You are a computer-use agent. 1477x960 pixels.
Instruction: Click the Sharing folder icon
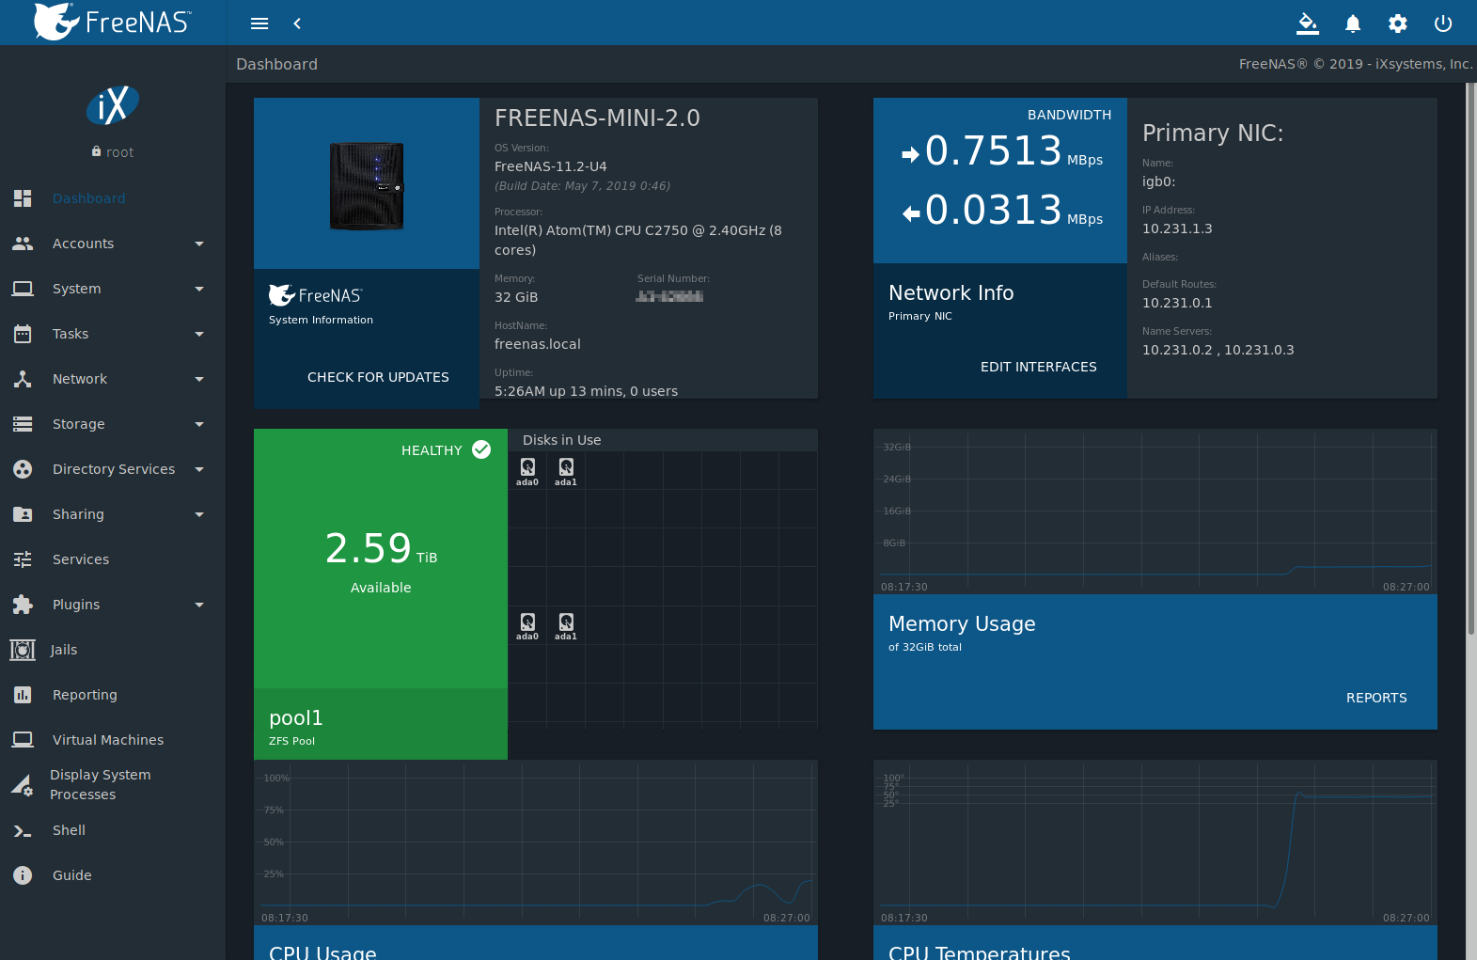click(23, 514)
